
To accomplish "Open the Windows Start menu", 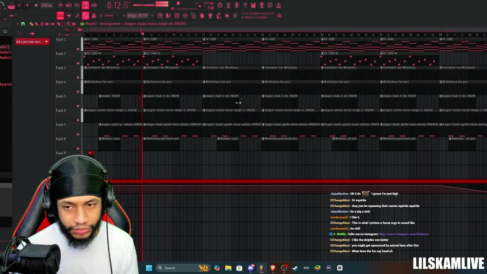I will click(149, 268).
